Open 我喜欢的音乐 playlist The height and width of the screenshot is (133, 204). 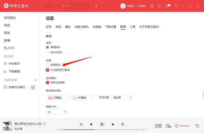click(x=14, y=87)
